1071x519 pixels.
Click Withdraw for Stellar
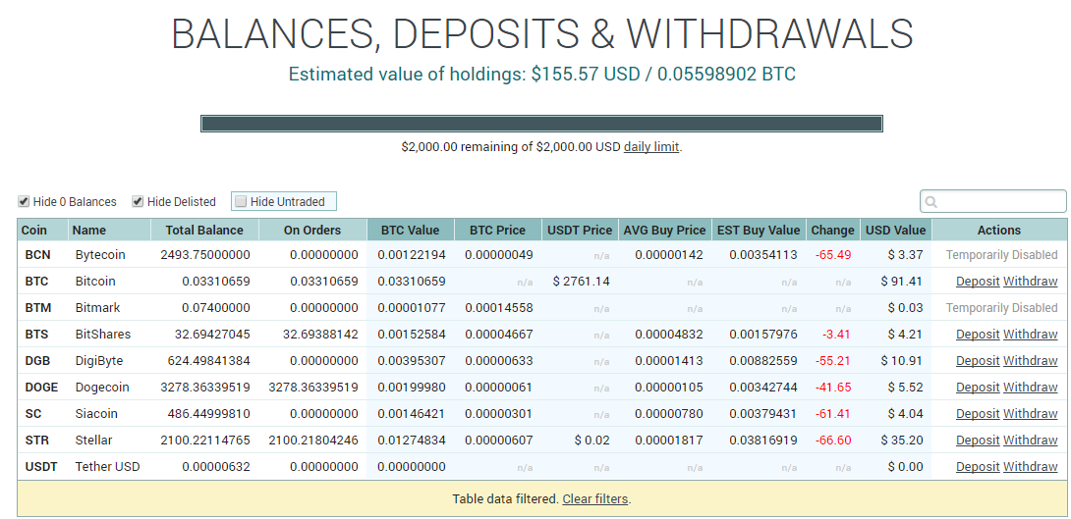pos(1030,440)
